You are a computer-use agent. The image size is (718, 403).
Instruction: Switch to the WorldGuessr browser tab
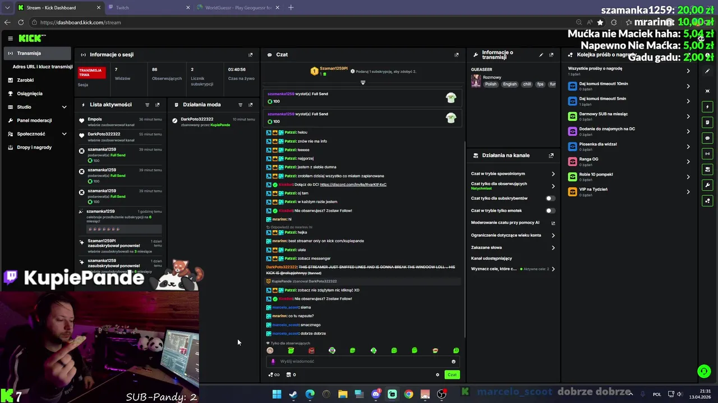point(239,8)
